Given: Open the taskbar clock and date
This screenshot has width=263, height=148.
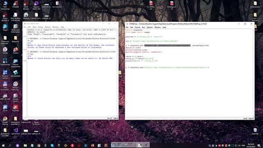Looking at the screenshot, I should (x=251, y=145).
